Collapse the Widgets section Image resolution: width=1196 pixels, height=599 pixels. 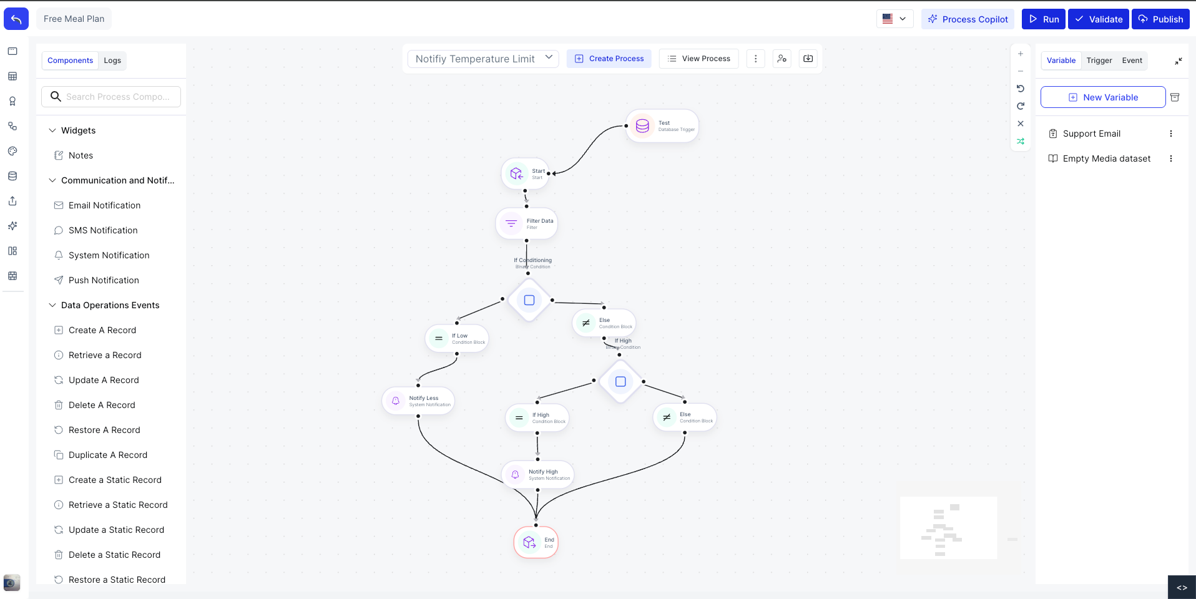pyautogui.click(x=52, y=130)
